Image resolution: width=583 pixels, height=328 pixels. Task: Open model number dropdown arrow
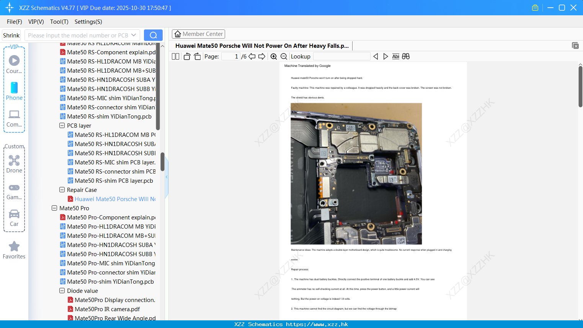click(x=134, y=35)
